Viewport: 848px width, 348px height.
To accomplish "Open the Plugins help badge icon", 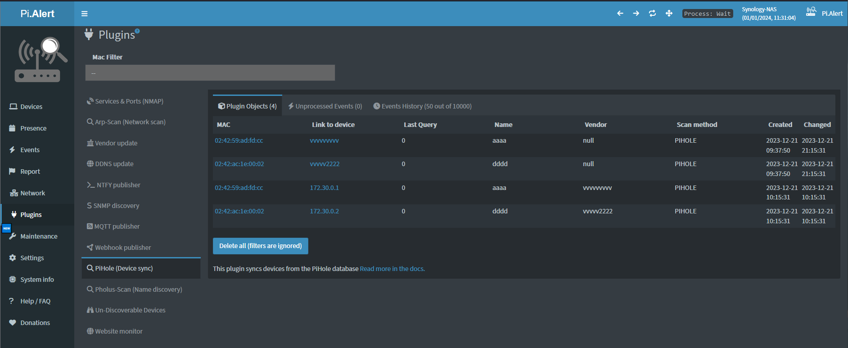I will [x=137, y=31].
